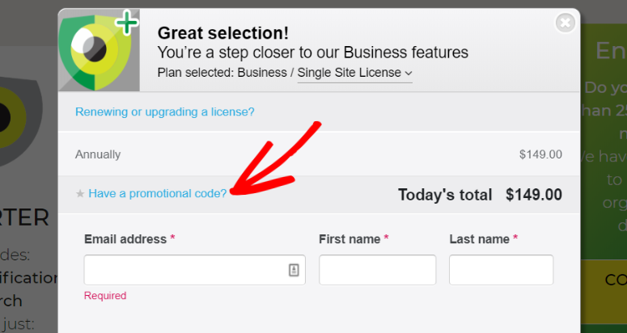The height and width of the screenshot is (333, 627).
Task: Click the pink Required validation message
Action: point(105,296)
